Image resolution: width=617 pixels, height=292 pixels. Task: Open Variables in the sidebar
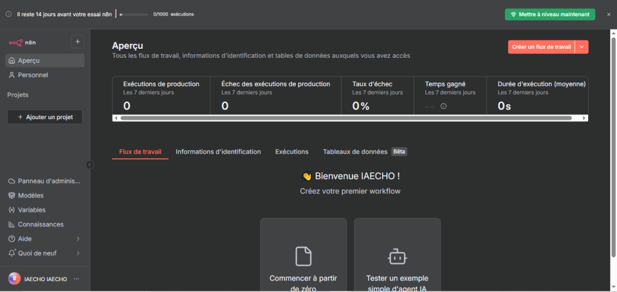point(45,210)
